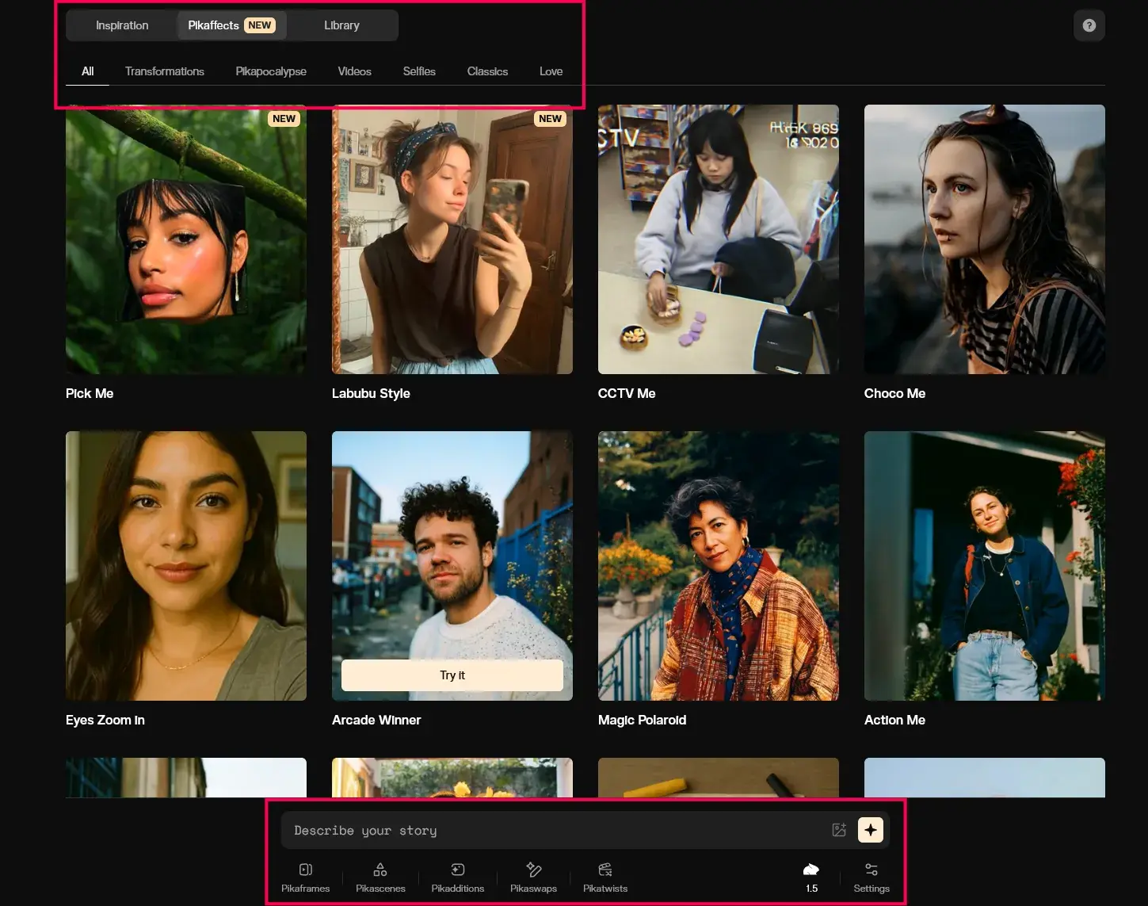Open the Pikaframes tool
This screenshot has height=906, width=1148.
coord(305,877)
